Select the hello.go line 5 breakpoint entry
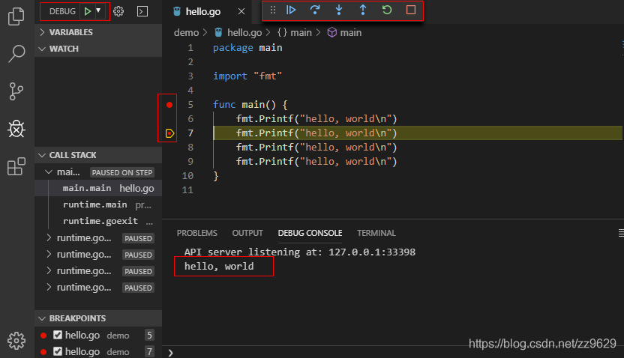The image size is (624, 358). [98, 335]
